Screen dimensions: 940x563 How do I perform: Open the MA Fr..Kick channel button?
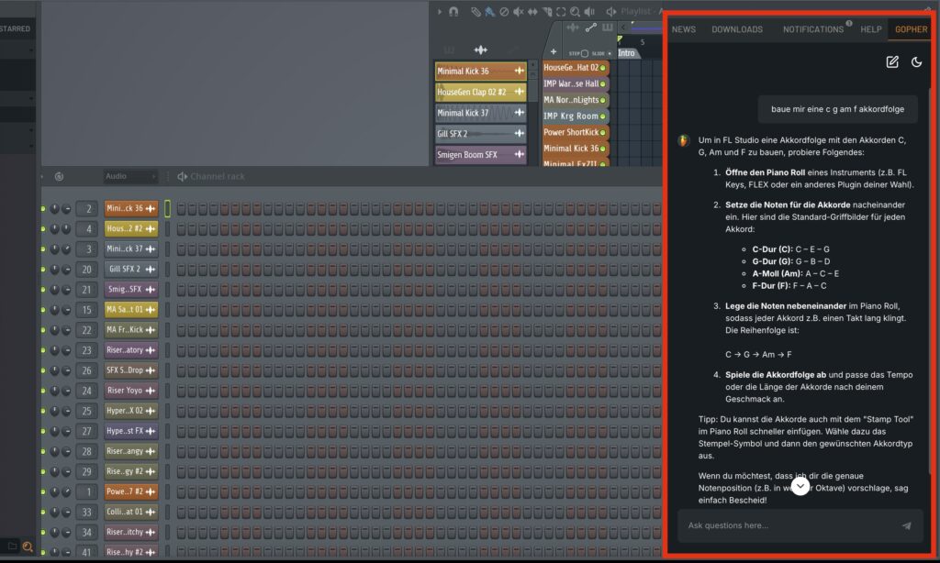pyautogui.click(x=131, y=330)
